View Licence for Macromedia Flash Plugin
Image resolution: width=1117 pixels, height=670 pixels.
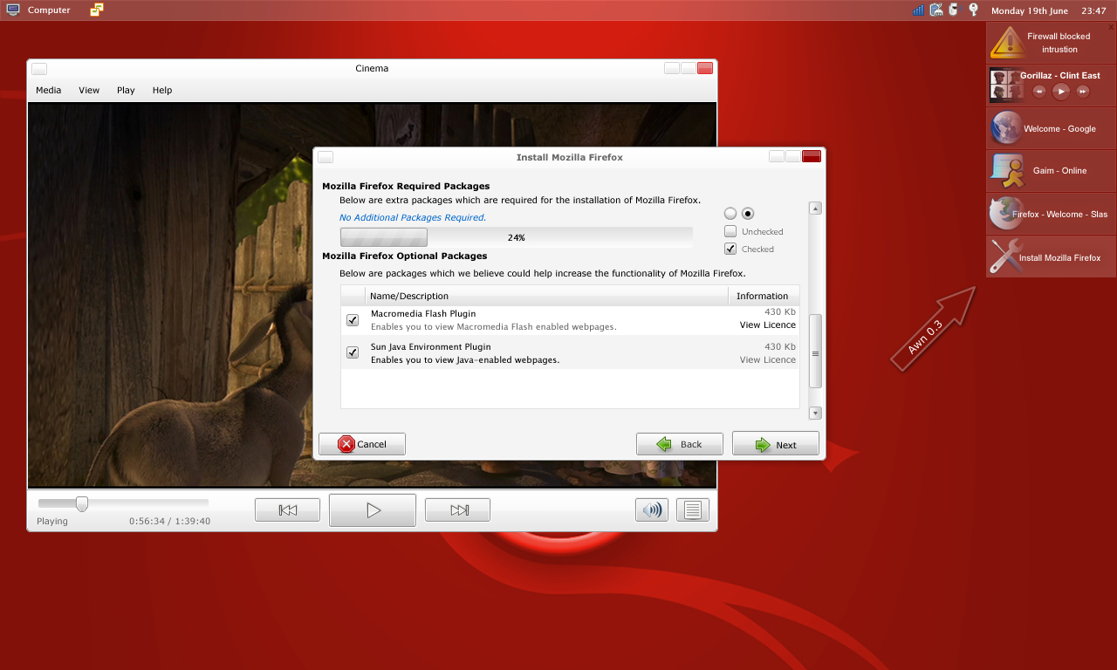pos(768,325)
